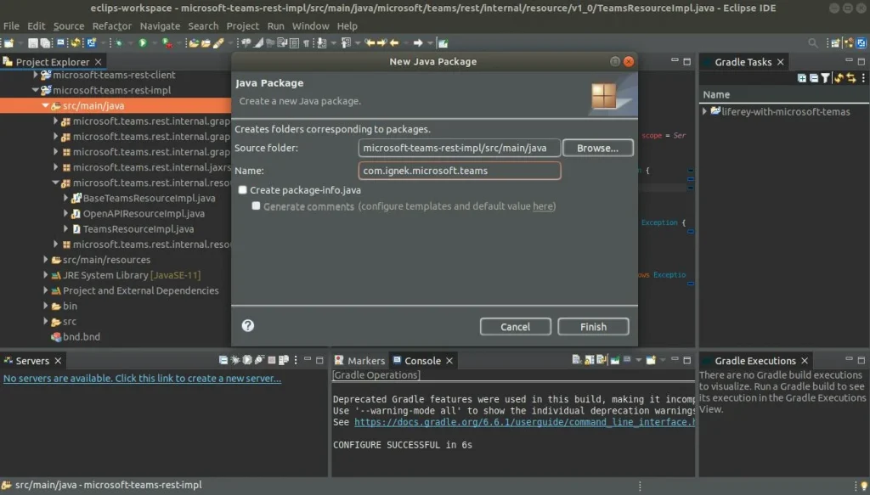Click the toolbar search magnifier icon
This screenshot has height=495, width=870.
pos(813,42)
